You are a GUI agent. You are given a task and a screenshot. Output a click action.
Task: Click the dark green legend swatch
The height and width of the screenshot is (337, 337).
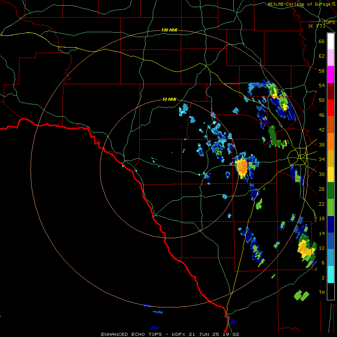[331, 191]
